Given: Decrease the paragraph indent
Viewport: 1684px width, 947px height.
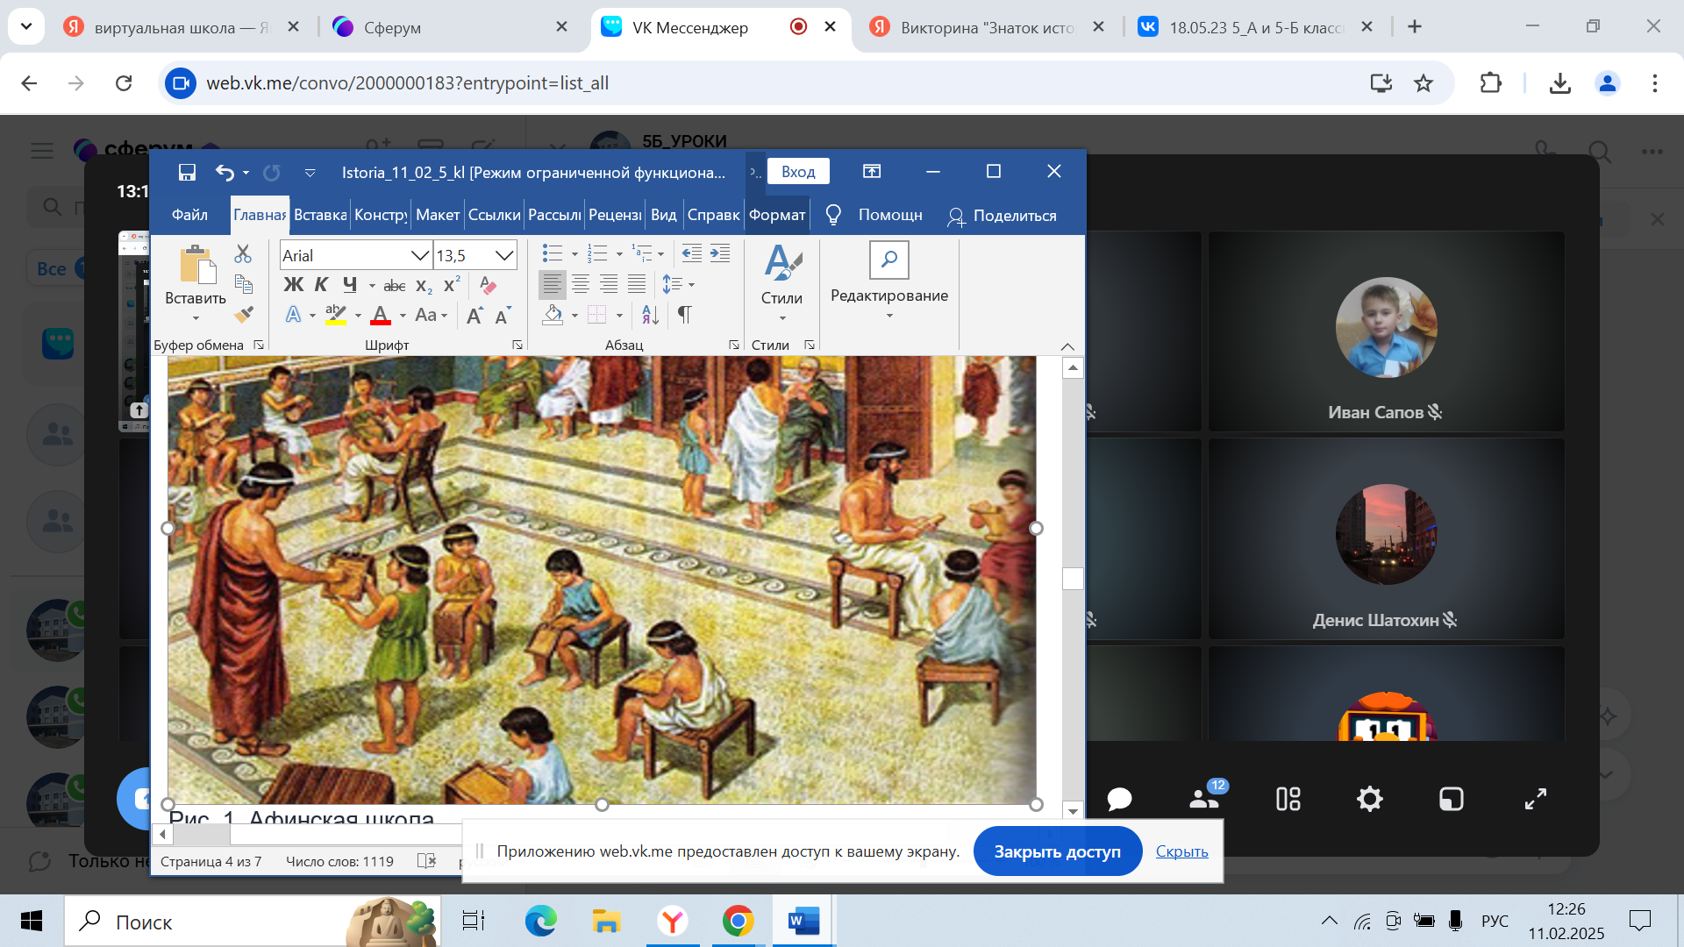Looking at the screenshot, I should click(x=691, y=254).
